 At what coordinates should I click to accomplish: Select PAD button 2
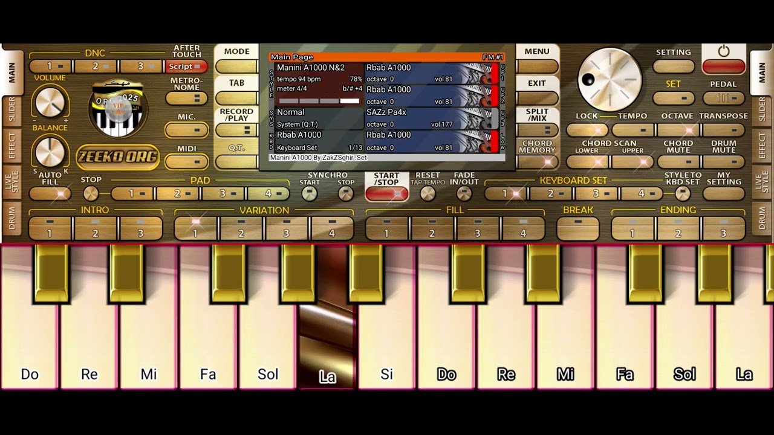tap(178, 193)
